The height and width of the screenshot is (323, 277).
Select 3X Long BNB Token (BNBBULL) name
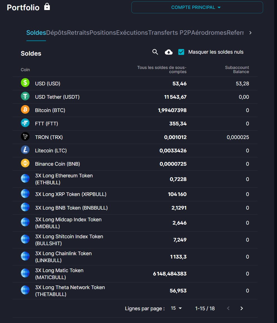71,208
